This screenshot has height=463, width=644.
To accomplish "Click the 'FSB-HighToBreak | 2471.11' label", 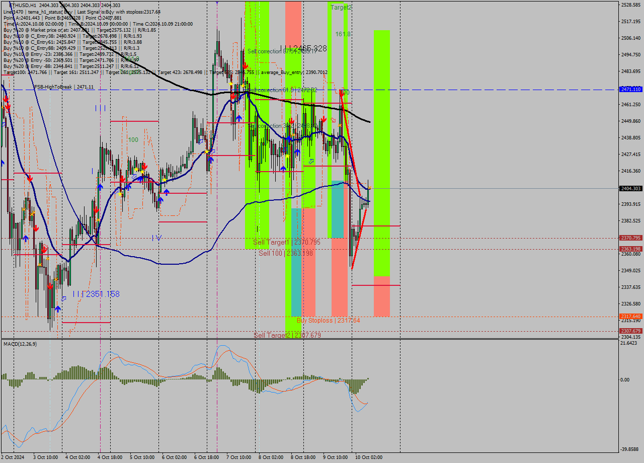I will pos(64,87).
